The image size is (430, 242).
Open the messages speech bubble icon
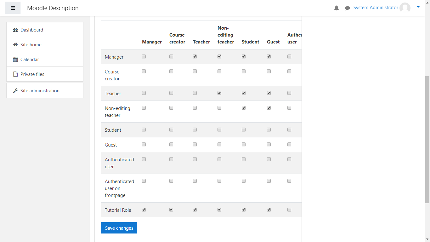pyautogui.click(x=347, y=8)
